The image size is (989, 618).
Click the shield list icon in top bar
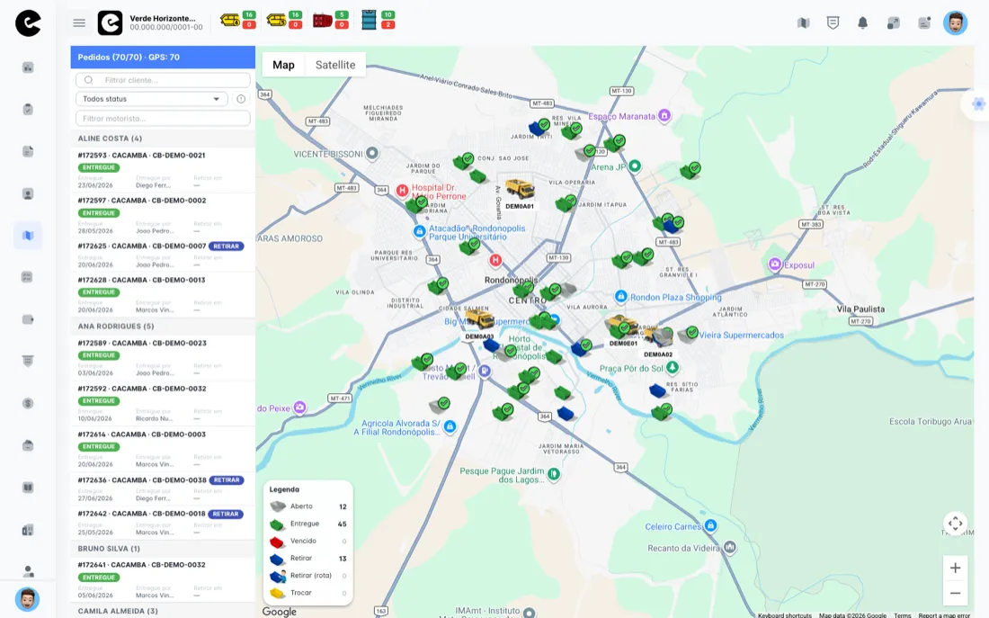[x=833, y=23]
